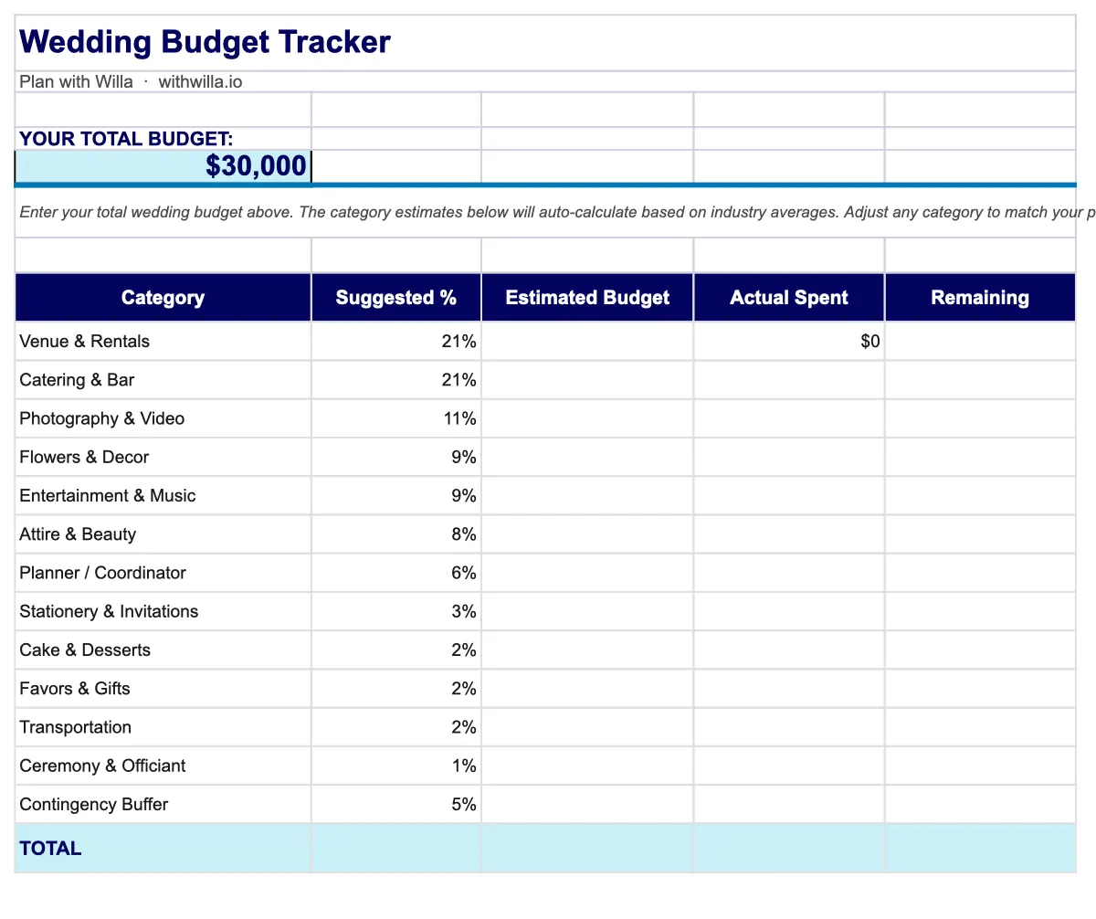The width and height of the screenshot is (1096, 919).
Task: Click the Contingency Buffer 5% cell
Action: pyautogui.click(x=395, y=805)
